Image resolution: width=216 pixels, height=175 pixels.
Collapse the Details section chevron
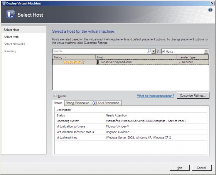pyautogui.click(x=55, y=96)
